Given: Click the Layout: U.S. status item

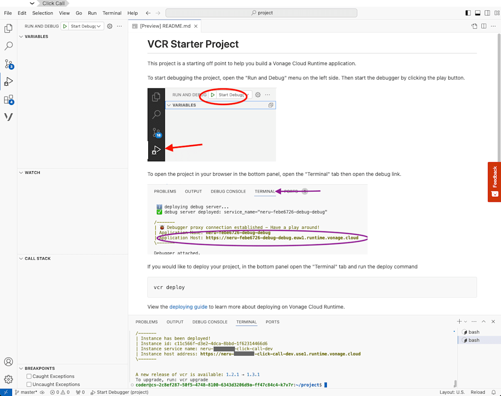Looking at the screenshot, I should (x=452, y=392).
